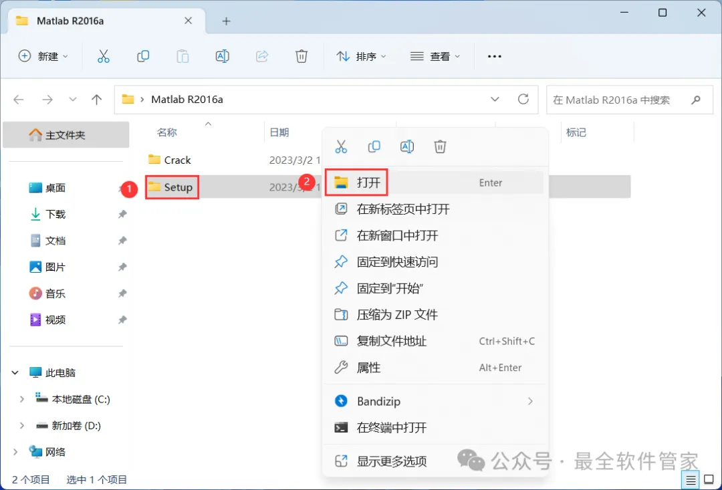Click the Share icon in the toolbar
Screen dimensions: 722x490
point(262,56)
